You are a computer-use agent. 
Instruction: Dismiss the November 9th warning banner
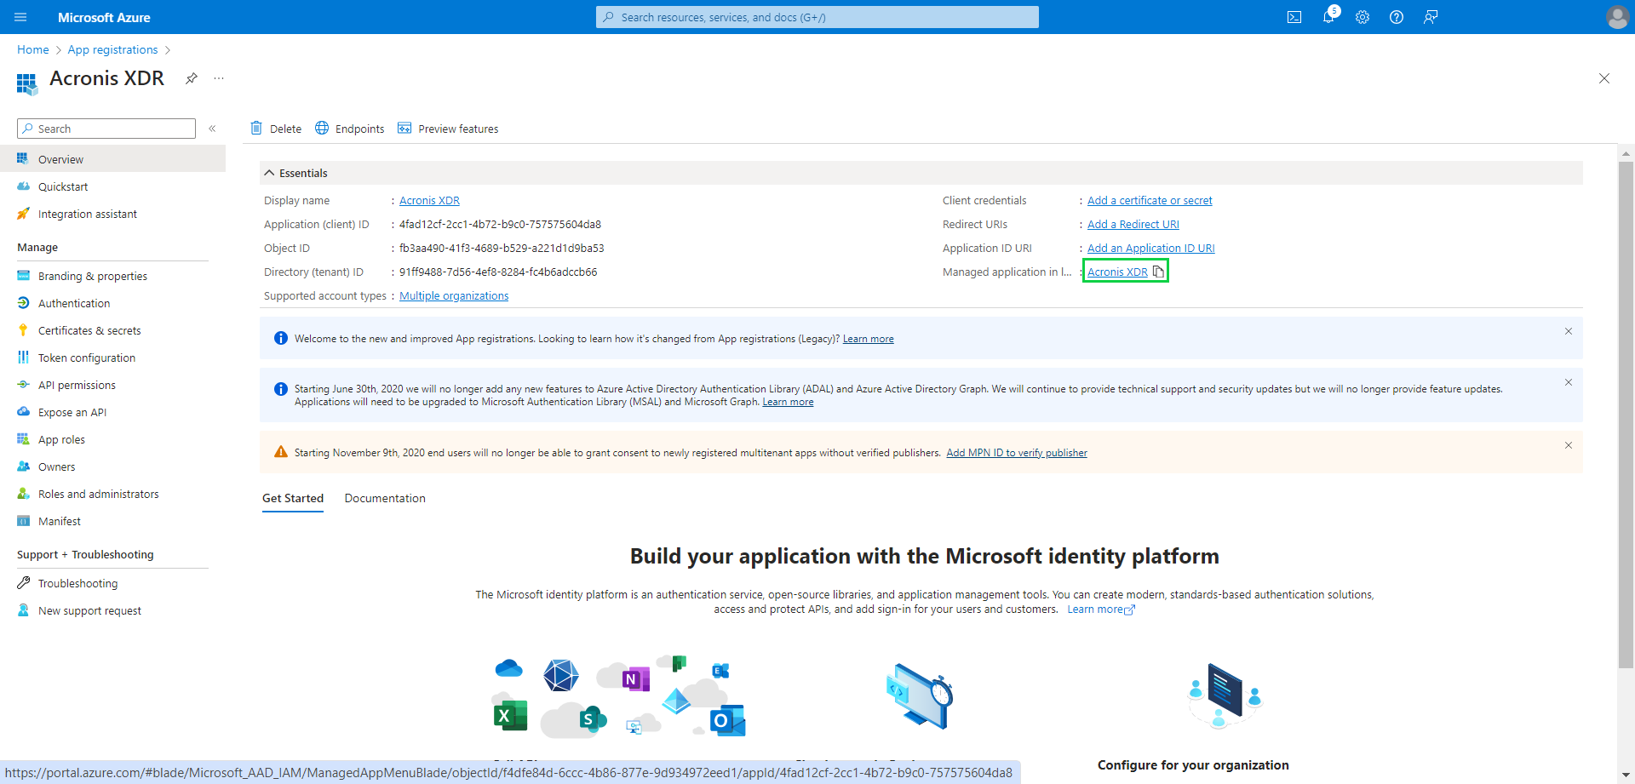point(1569,445)
